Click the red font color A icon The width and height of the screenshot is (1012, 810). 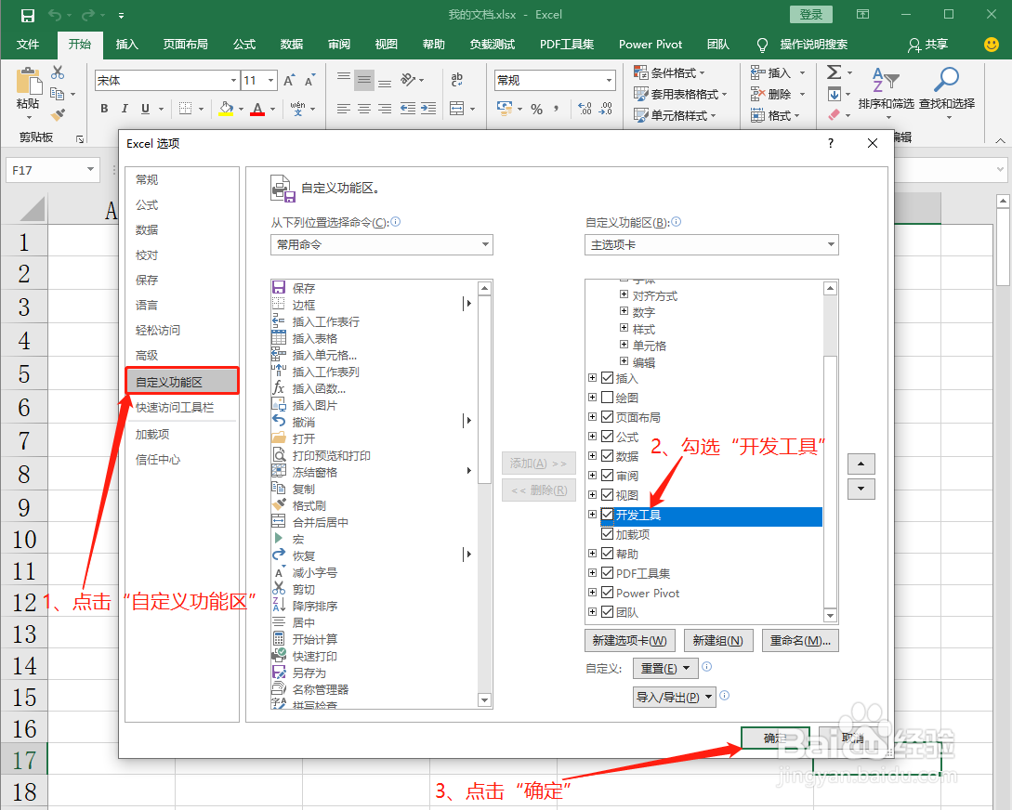(258, 109)
